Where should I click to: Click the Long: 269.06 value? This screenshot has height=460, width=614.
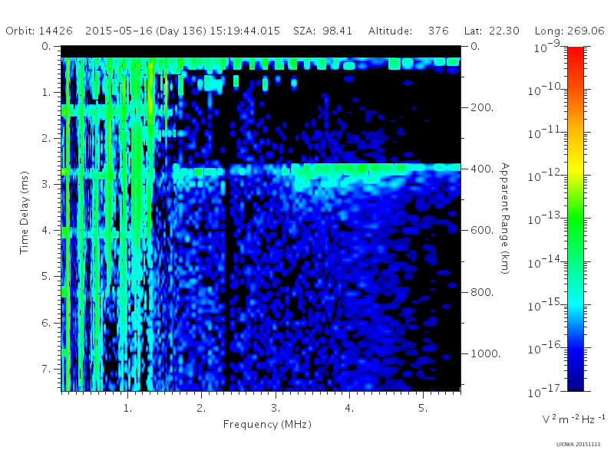point(569,31)
